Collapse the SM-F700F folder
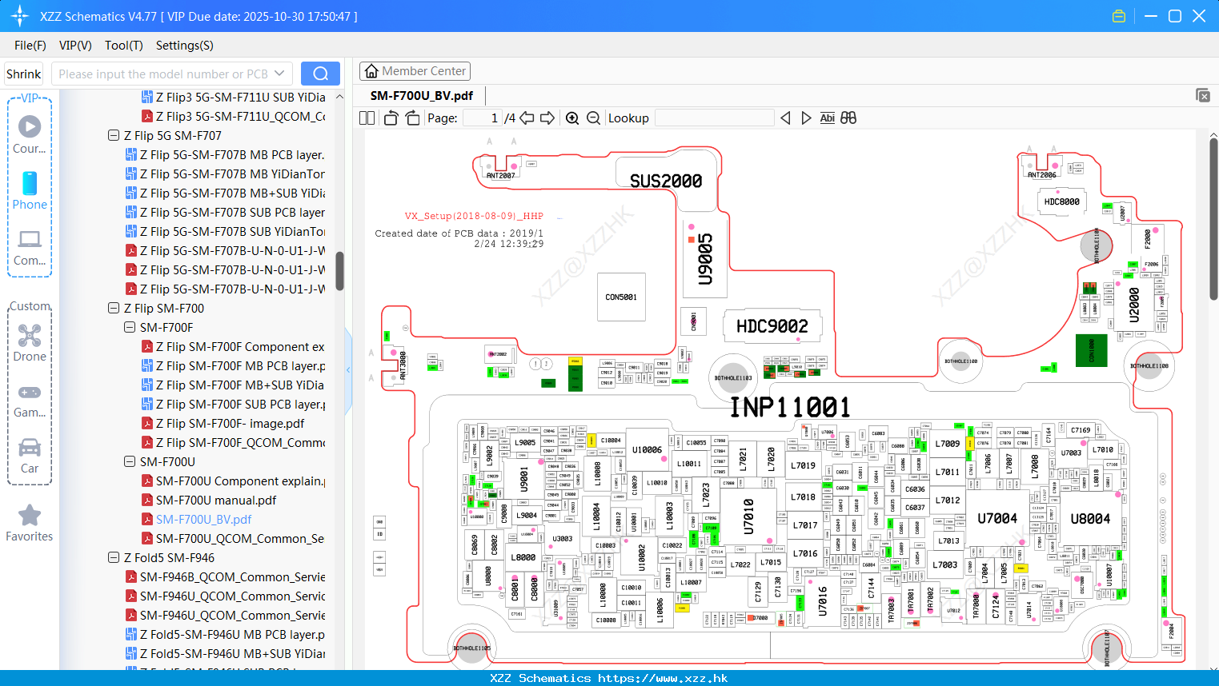This screenshot has height=686, width=1219. pos(130,327)
